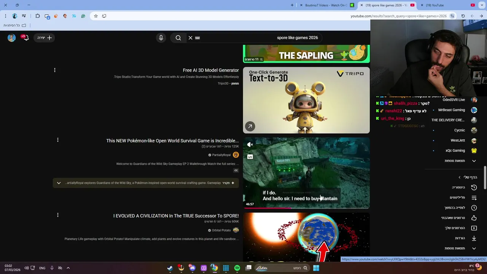Open options menu for Free AI 3D Model Generator ad
The height and width of the screenshot is (274, 487).
54,70
